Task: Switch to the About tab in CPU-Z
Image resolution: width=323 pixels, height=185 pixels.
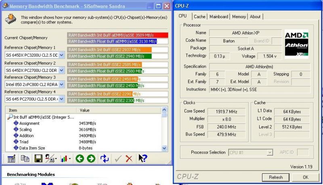Action: point(255,16)
